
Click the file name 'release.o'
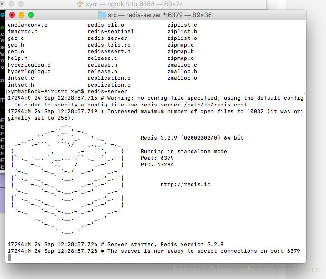click(103, 71)
